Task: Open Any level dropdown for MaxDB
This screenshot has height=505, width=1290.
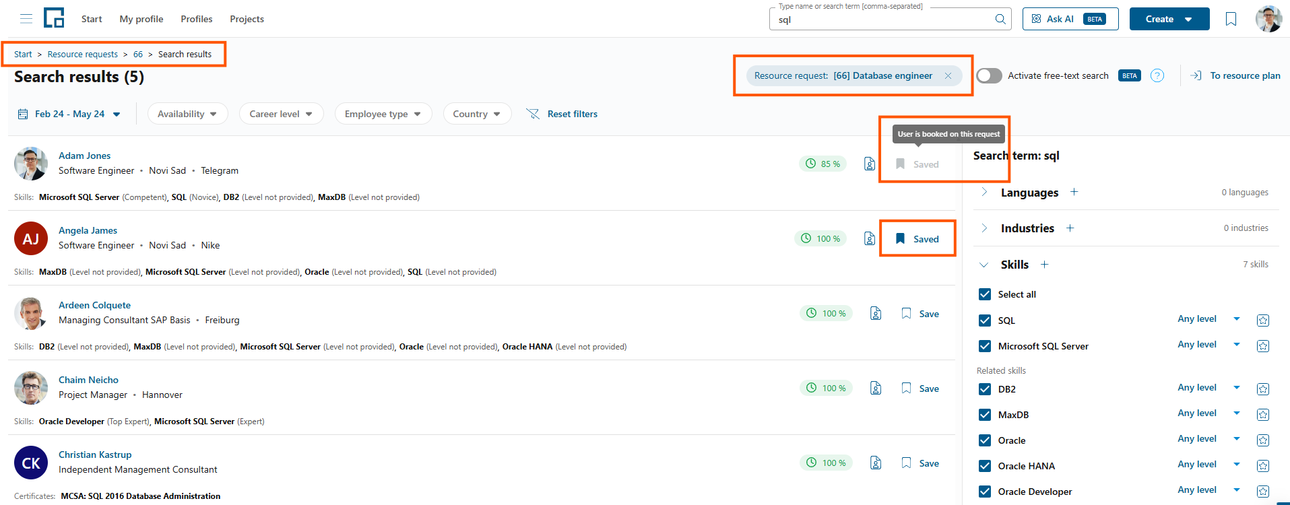Action: click(1208, 413)
